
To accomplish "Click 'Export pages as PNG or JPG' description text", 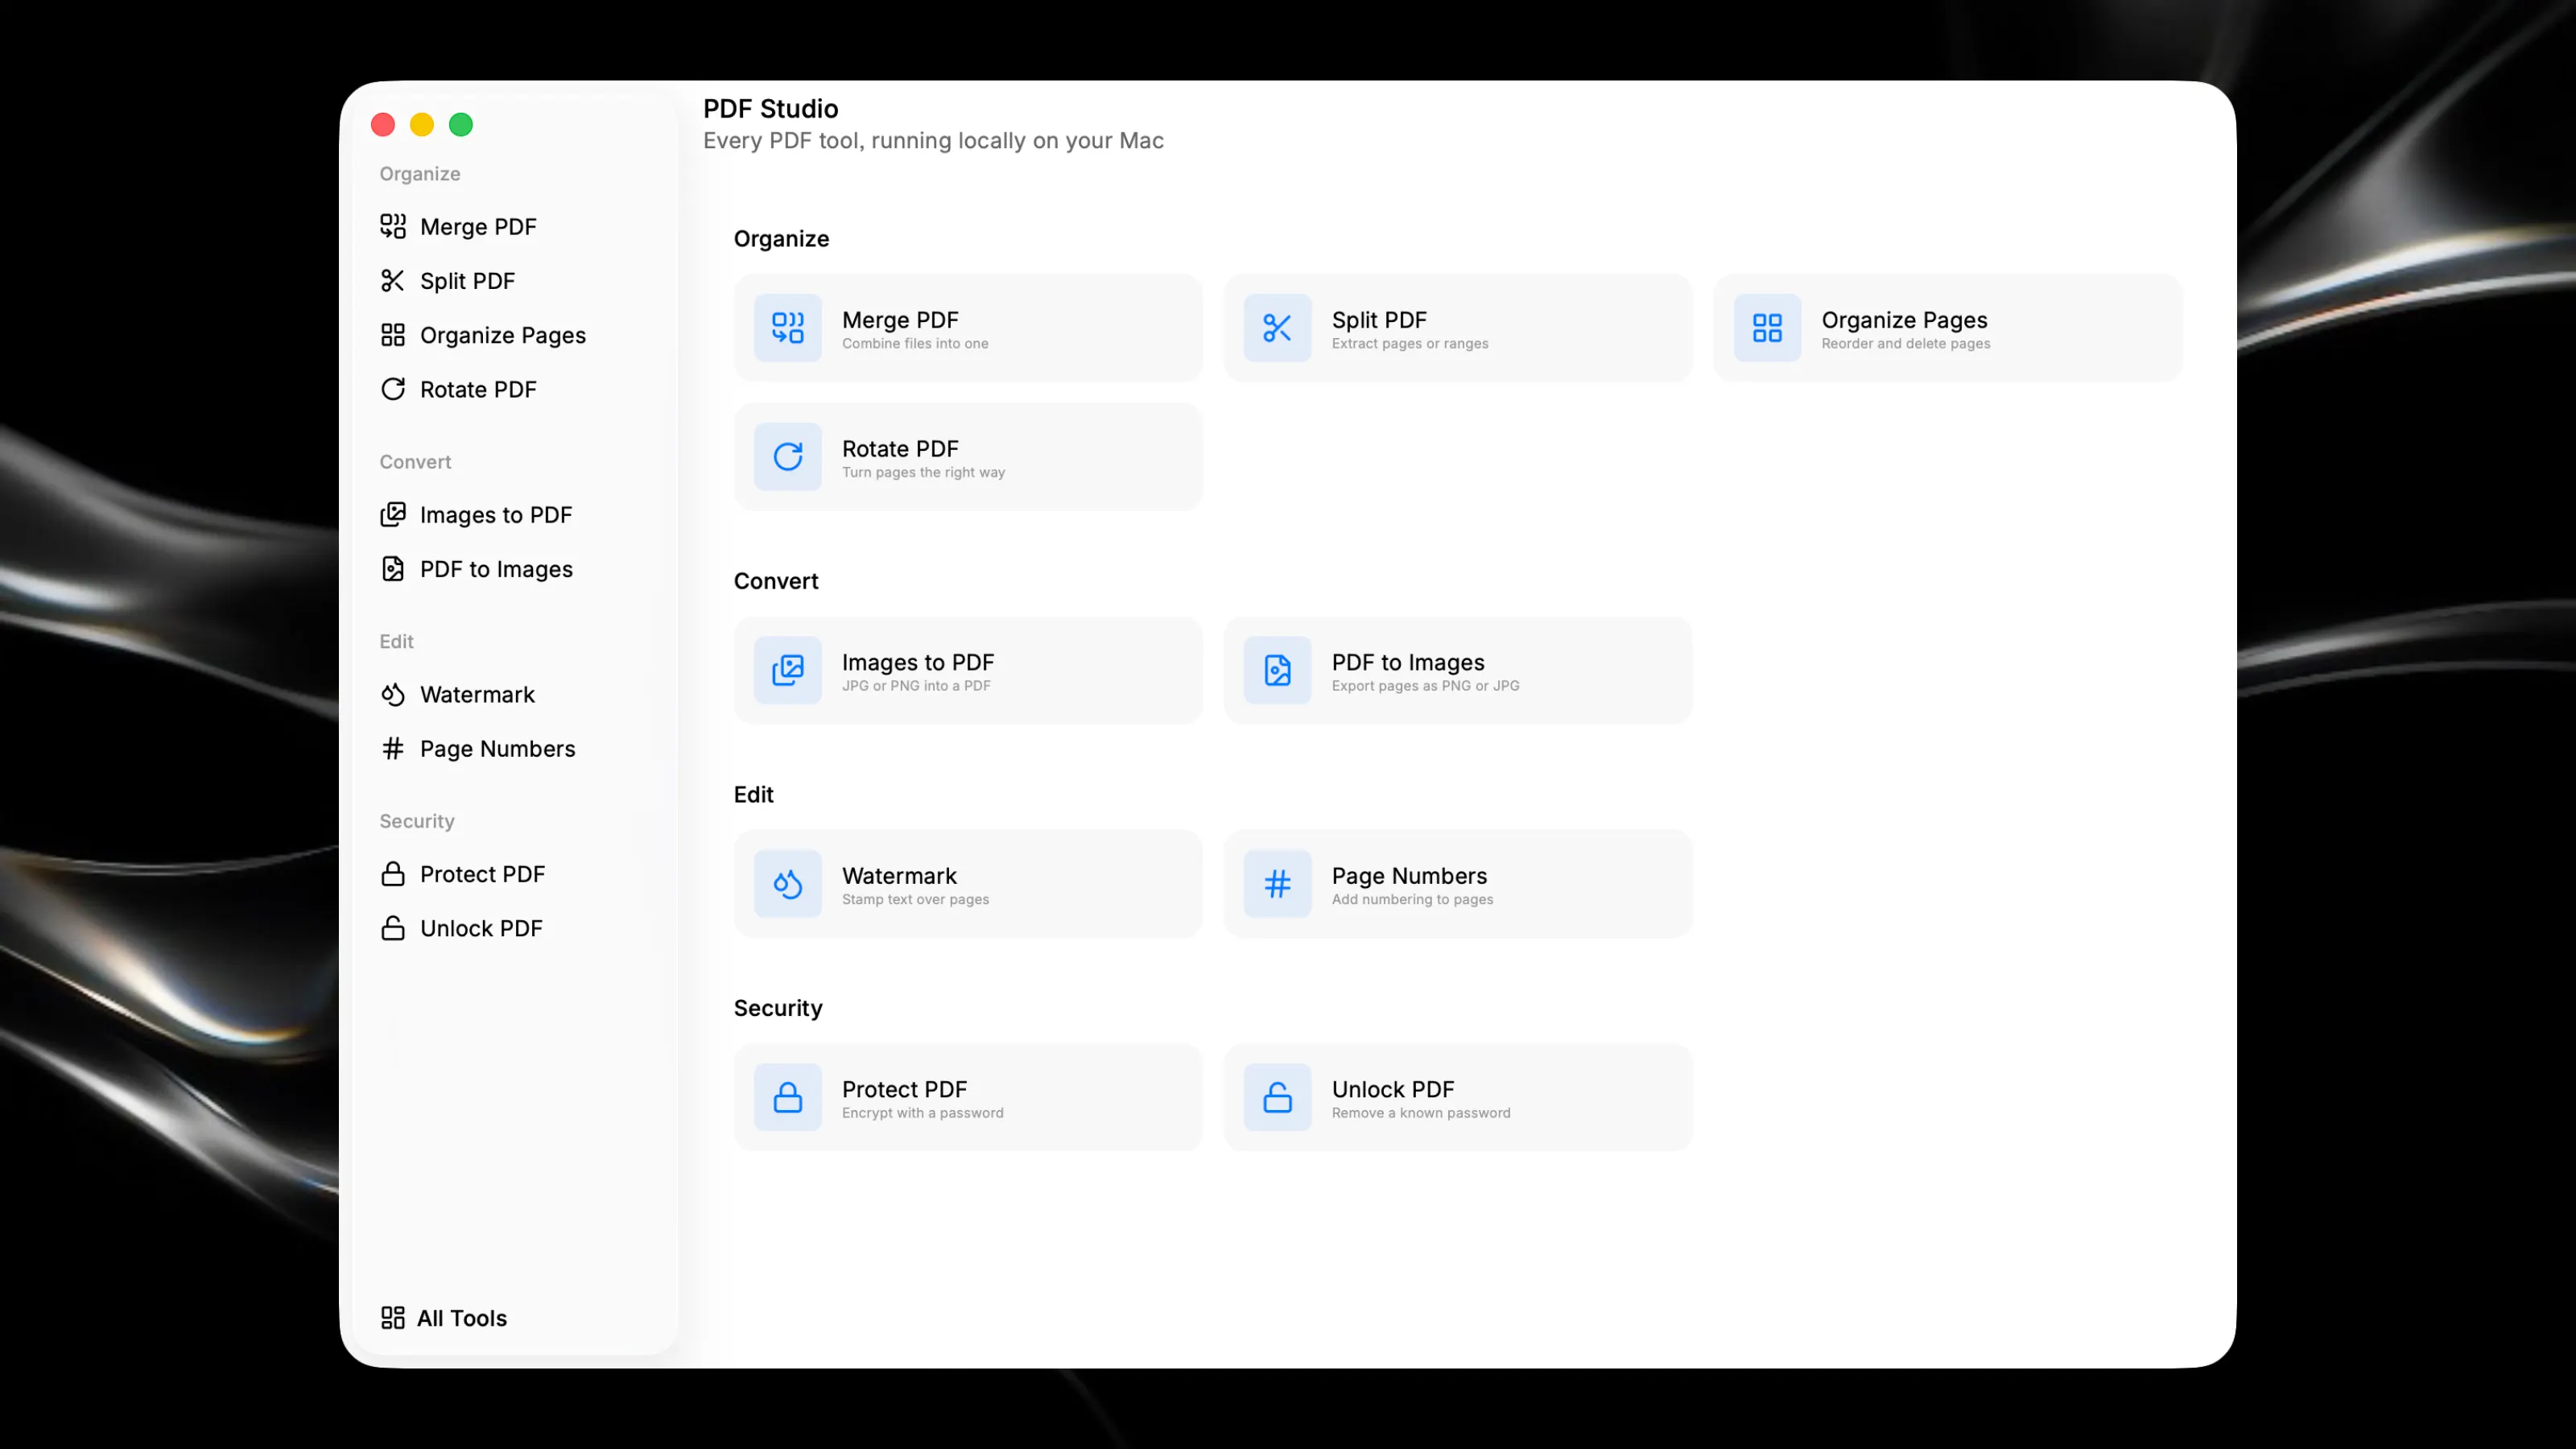I will pos(1425,686).
